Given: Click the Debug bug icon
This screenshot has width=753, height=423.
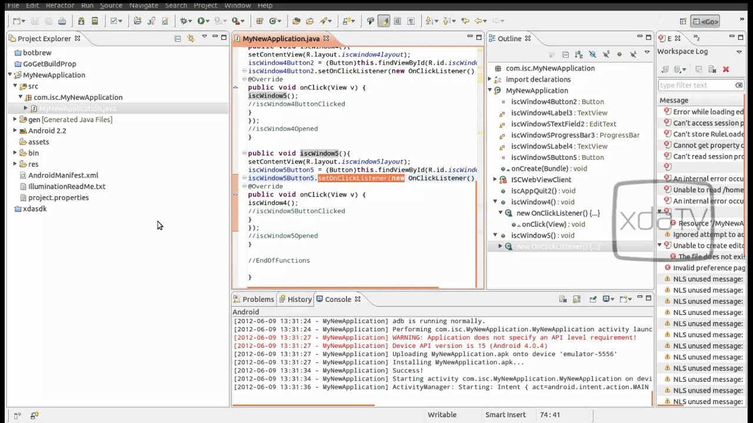Looking at the screenshot, I should (x=184, y=21).
